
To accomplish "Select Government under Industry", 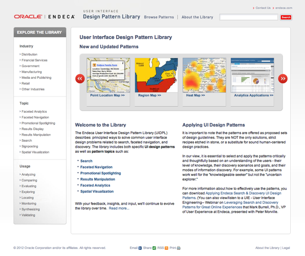I will click(30, 66).
